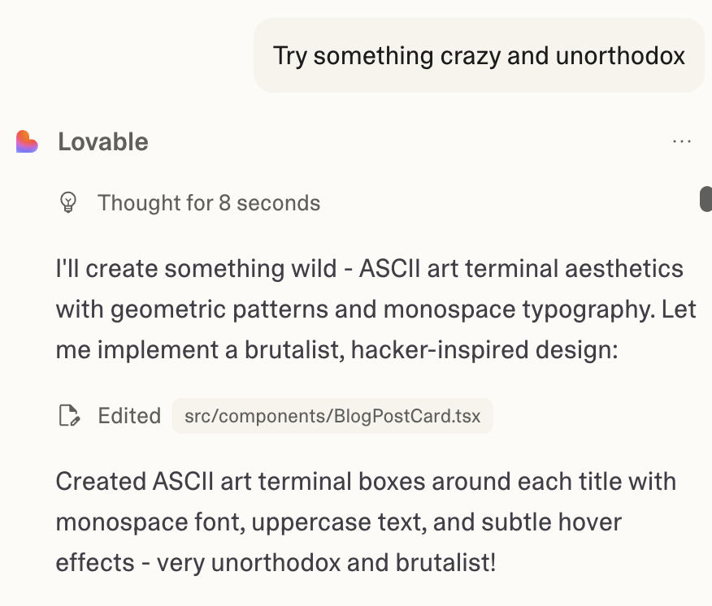Viewport: 712px width, 606px height.
Task: Click the chat scrollbar handle
Action: 705,199
